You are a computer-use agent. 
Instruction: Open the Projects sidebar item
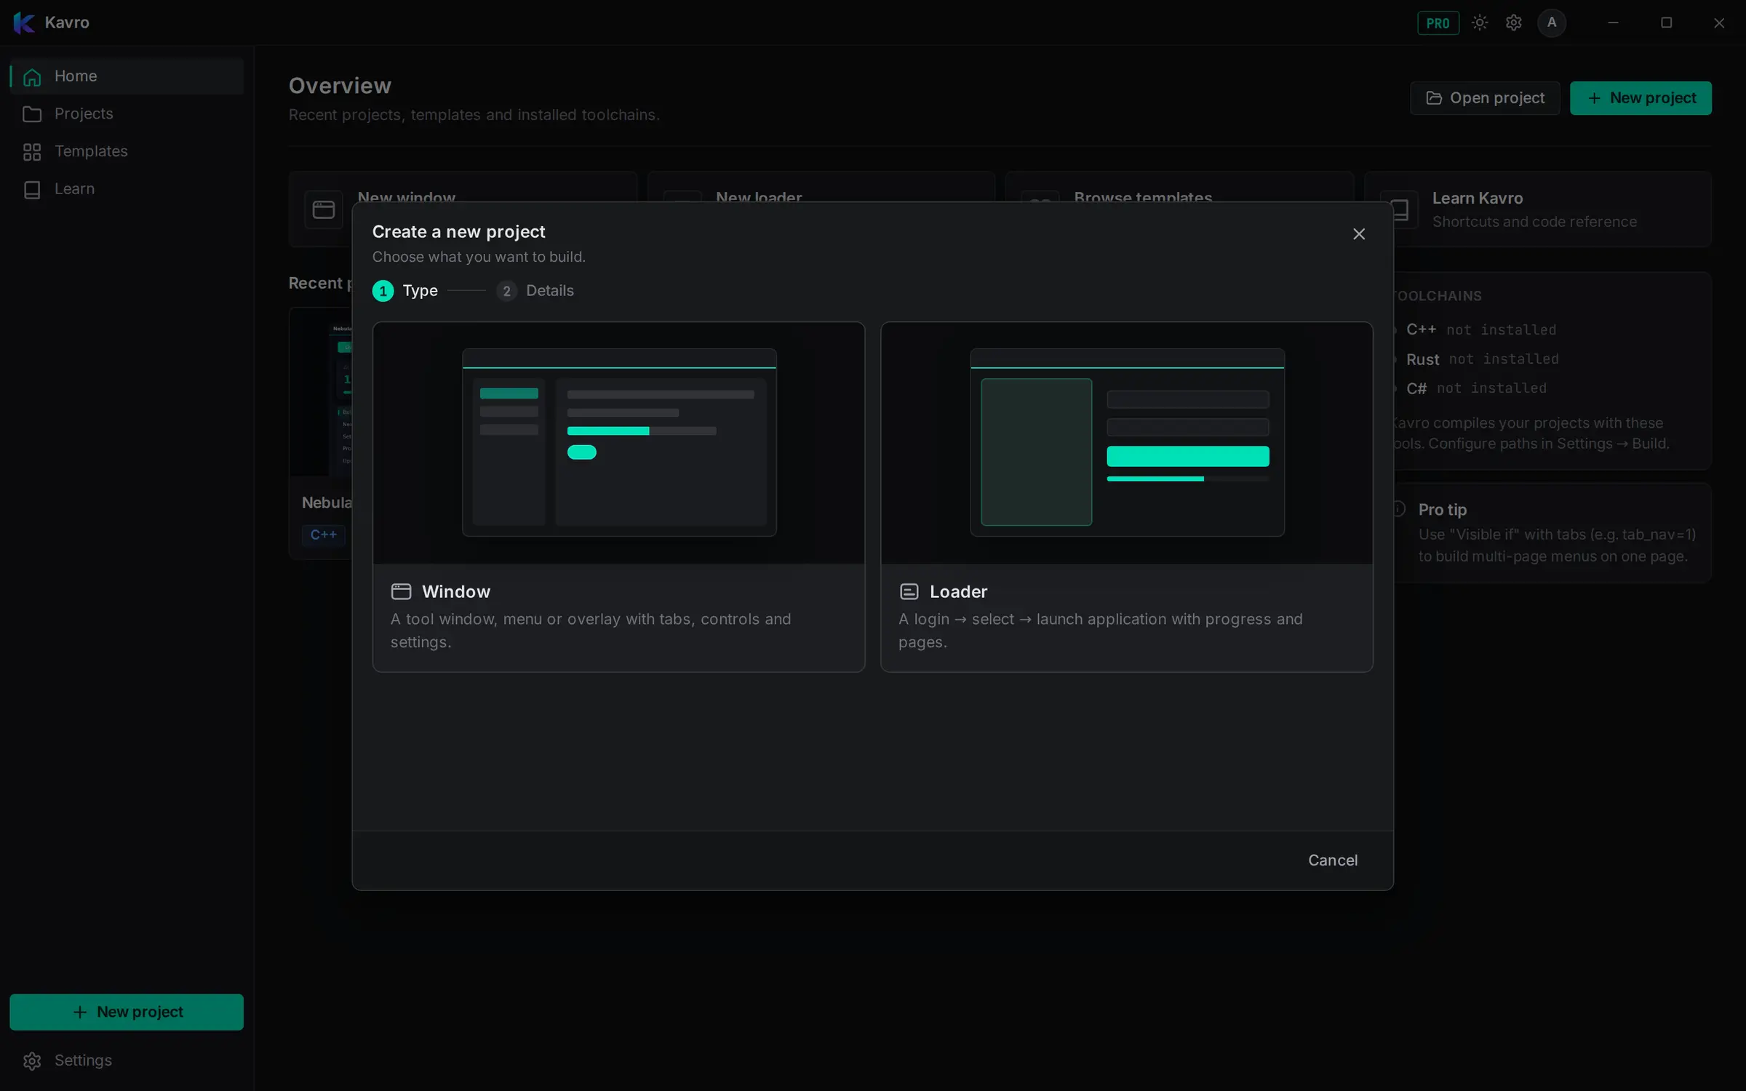point(127,113)
